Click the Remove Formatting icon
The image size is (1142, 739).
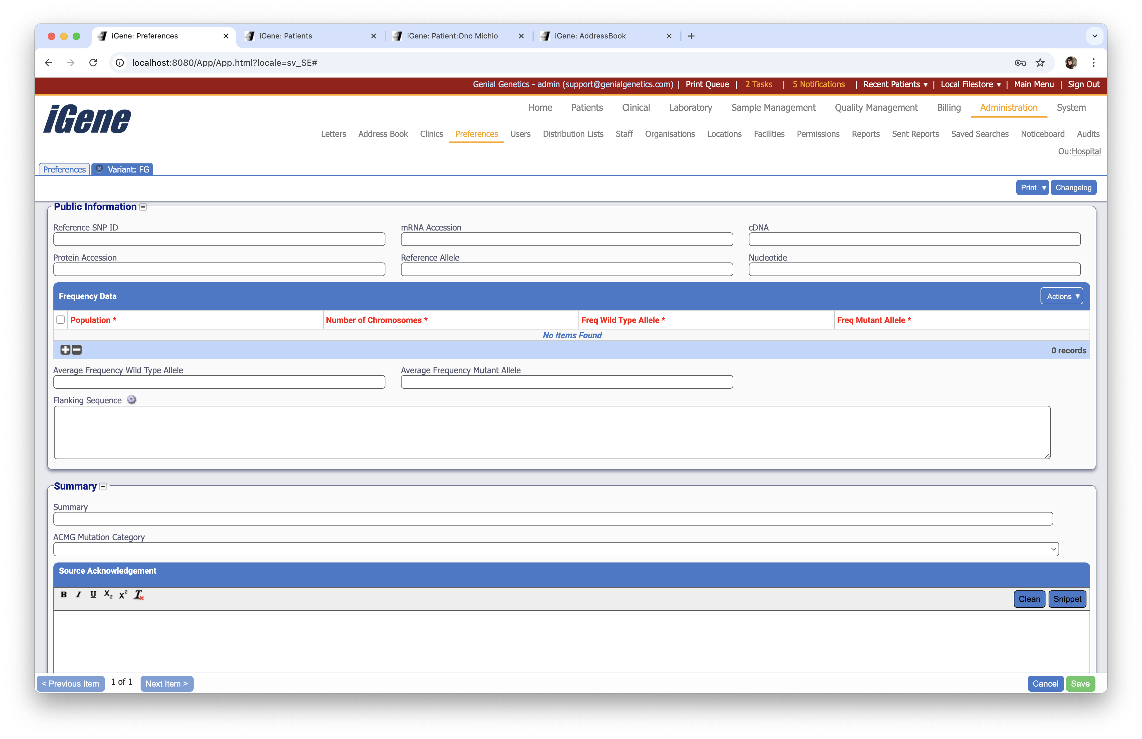pos(139,595)
